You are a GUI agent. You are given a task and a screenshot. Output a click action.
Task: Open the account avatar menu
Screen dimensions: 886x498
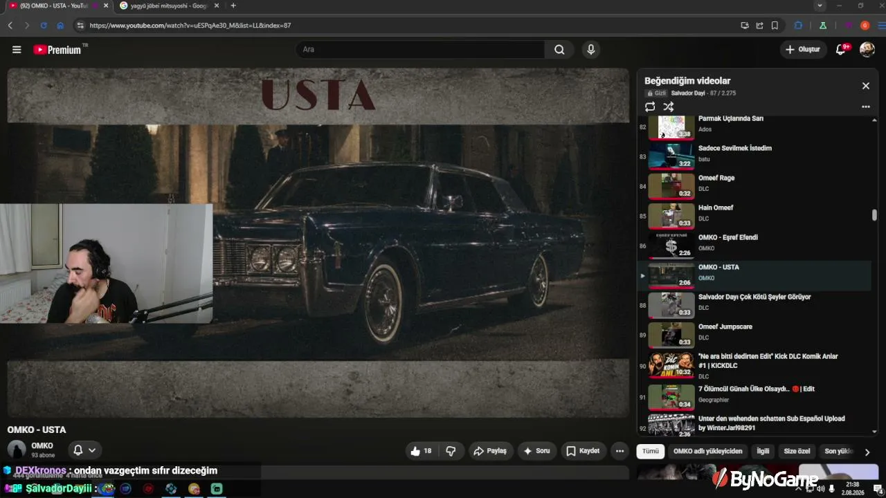pos(867,50)
